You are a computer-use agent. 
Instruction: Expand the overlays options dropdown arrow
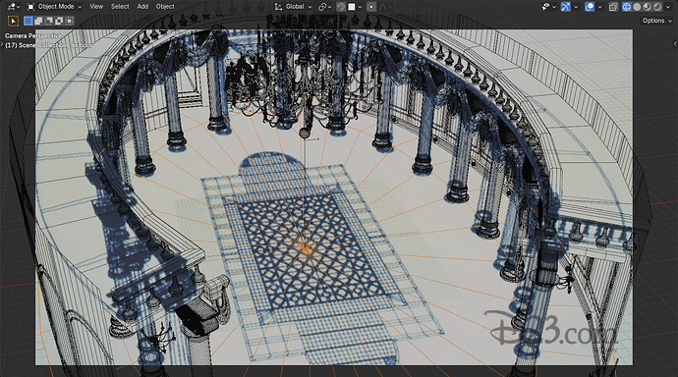599,7
